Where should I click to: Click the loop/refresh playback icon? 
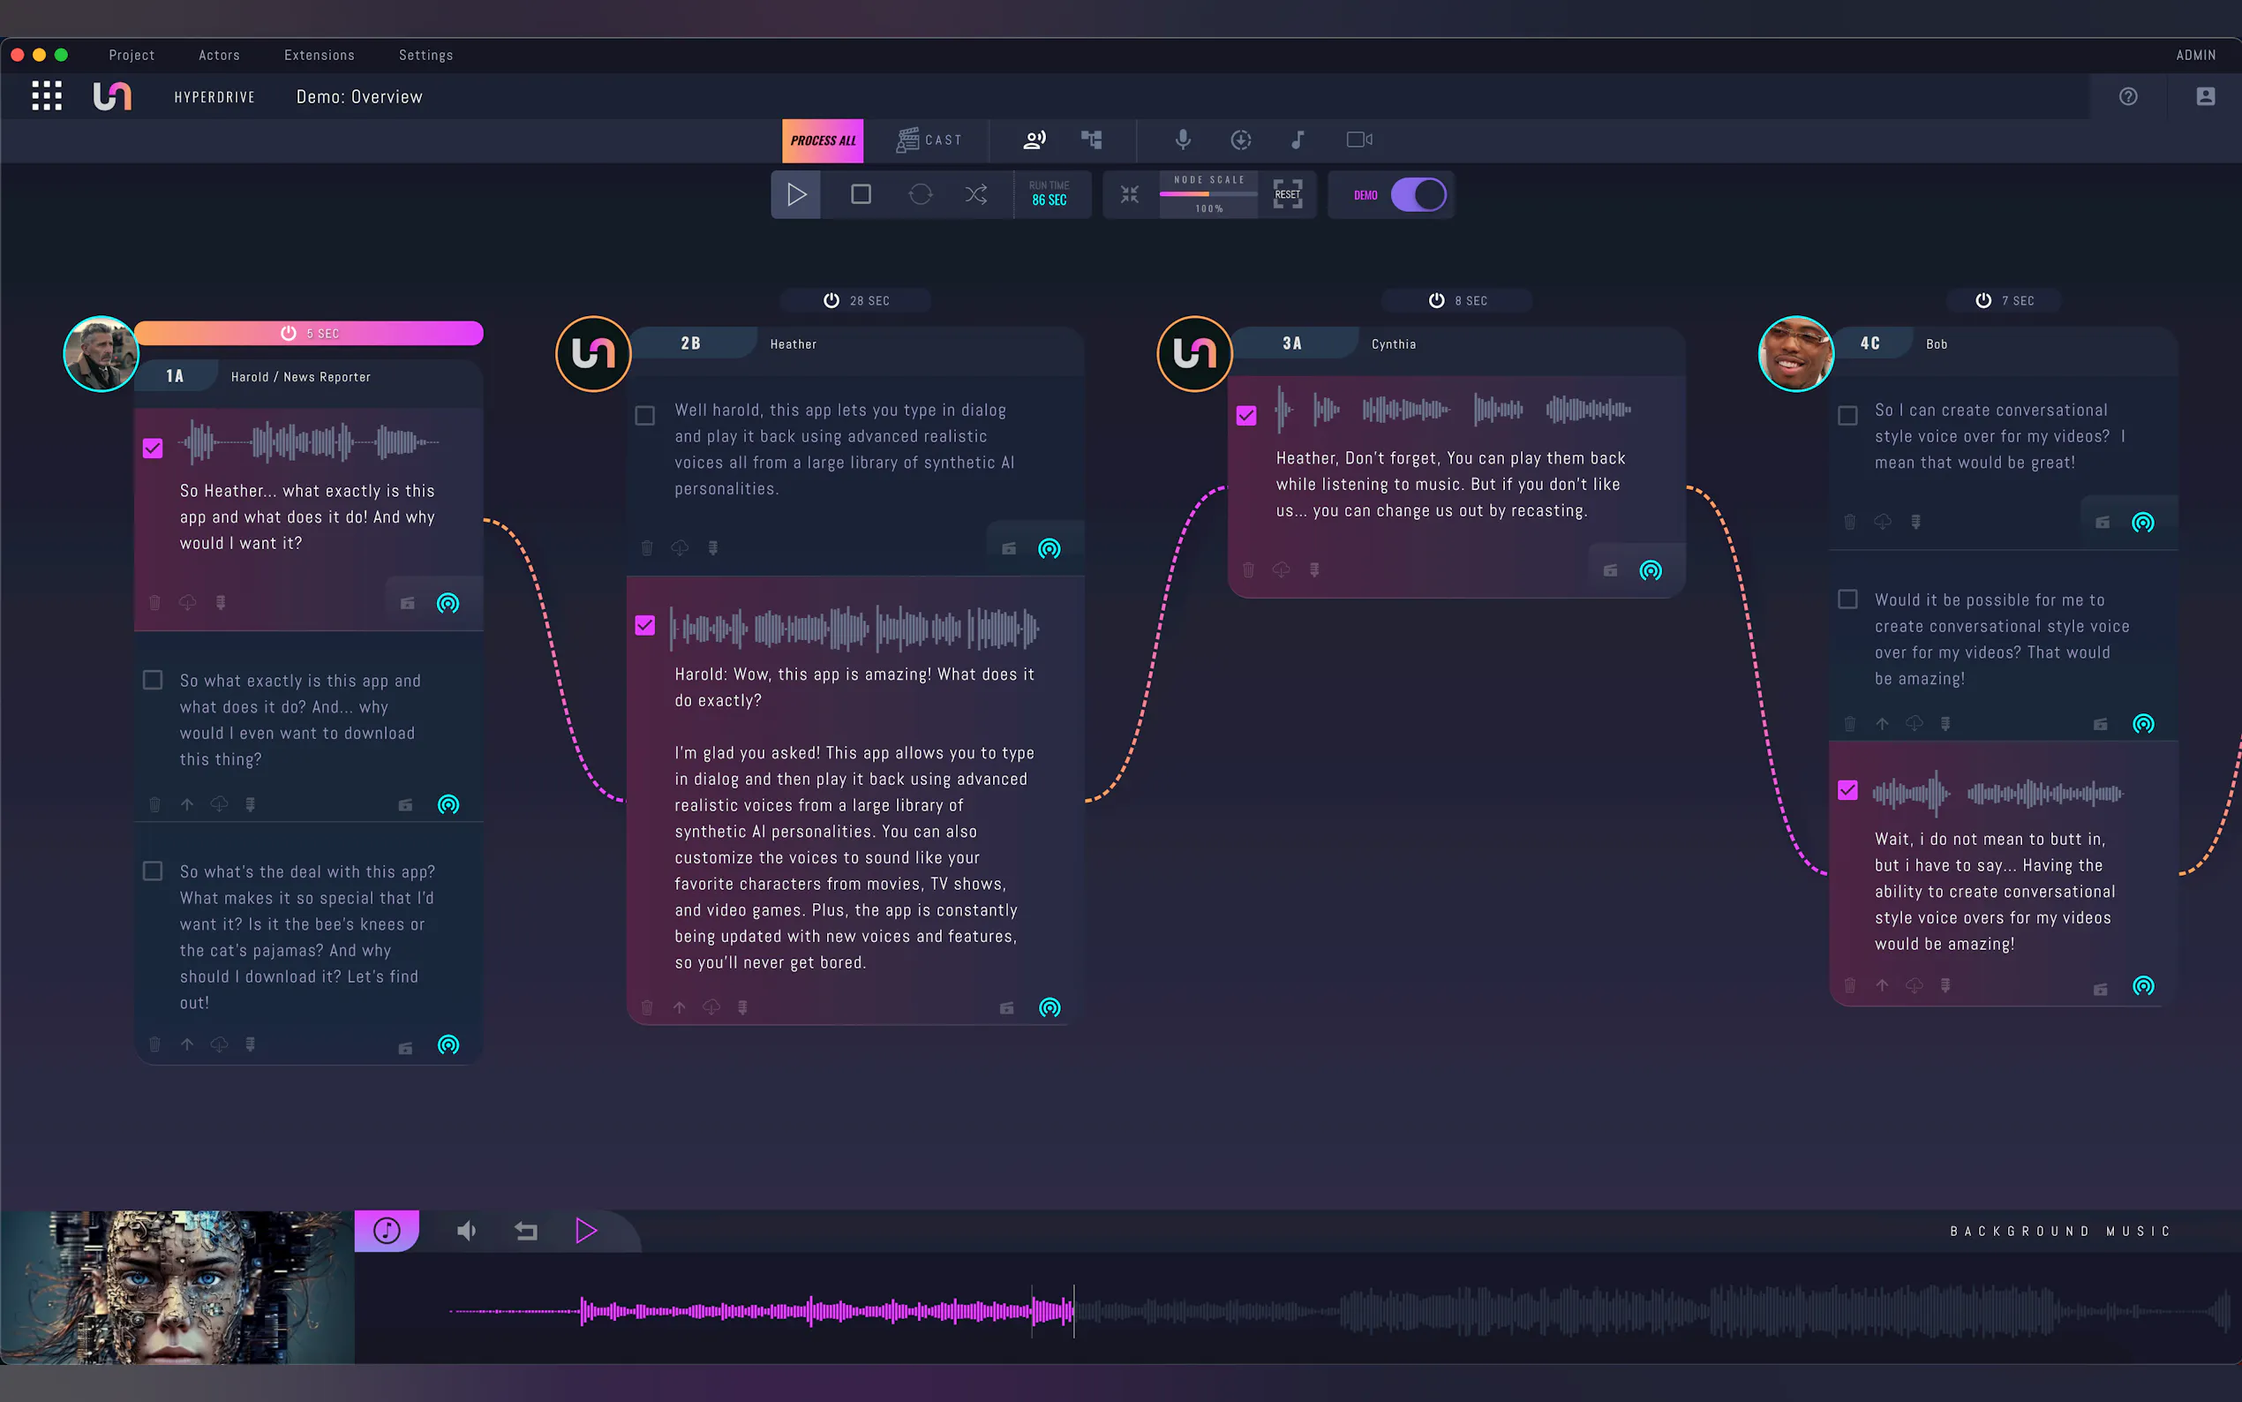(x=920, y=195)
